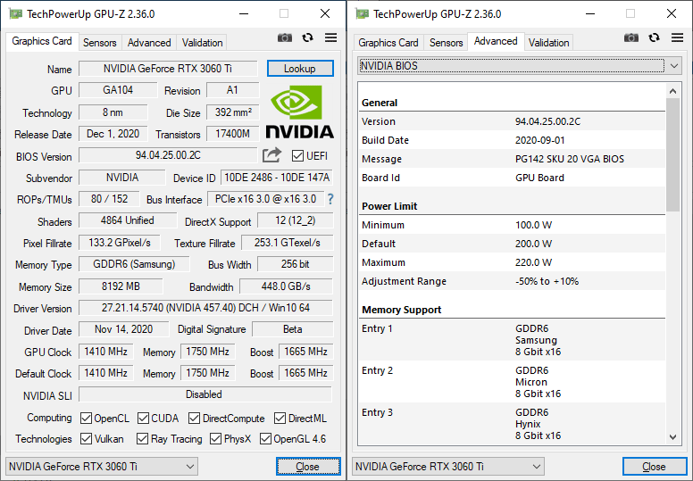Switch to Advanced tab in left window
The image size is (693, 481).
click(149, 43)
